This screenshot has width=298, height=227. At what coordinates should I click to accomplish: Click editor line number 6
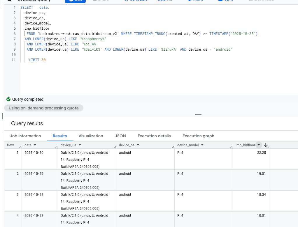coord(15,34)
